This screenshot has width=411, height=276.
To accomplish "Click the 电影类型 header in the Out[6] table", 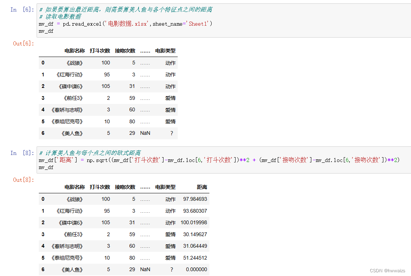I will pos(165,51).
